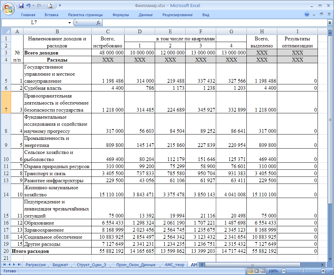Select all cells with corner button

click(6, 32)
